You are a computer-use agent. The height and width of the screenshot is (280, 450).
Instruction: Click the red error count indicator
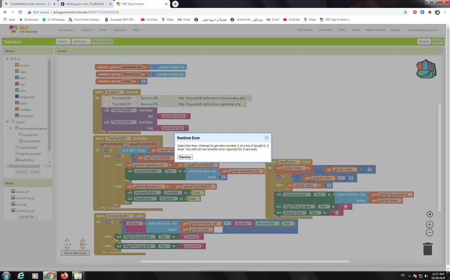81,244
